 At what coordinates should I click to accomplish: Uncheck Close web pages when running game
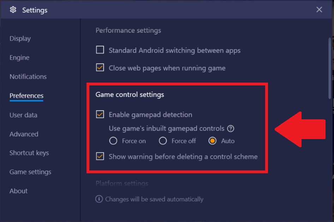tap(100, 67)
